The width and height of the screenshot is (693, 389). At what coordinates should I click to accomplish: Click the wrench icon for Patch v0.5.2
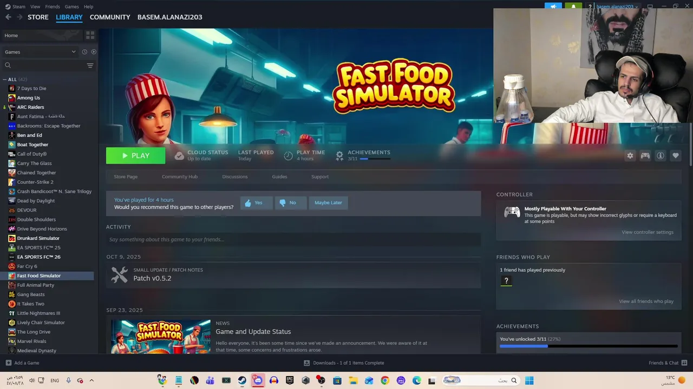pyautogui.click(x=119, y=274)
